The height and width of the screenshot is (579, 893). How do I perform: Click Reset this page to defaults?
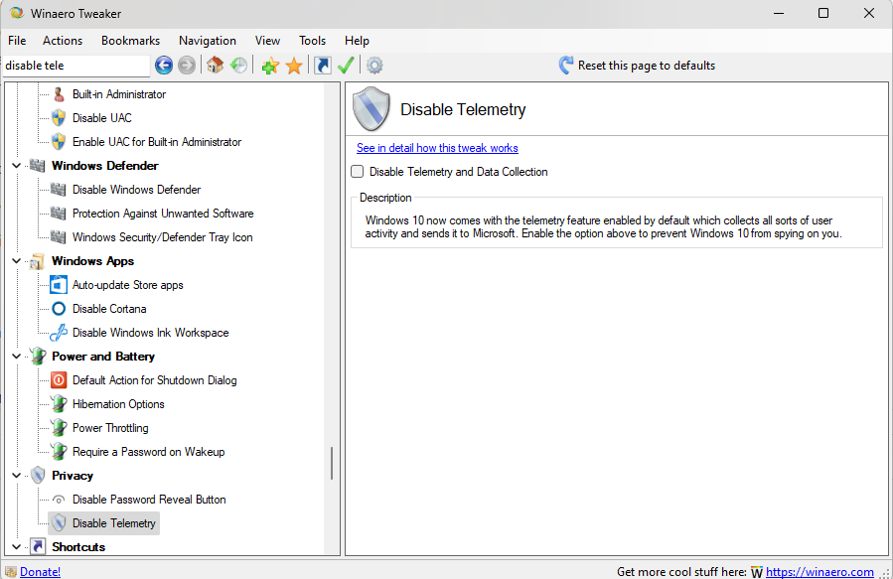click(x=647, y=66)
